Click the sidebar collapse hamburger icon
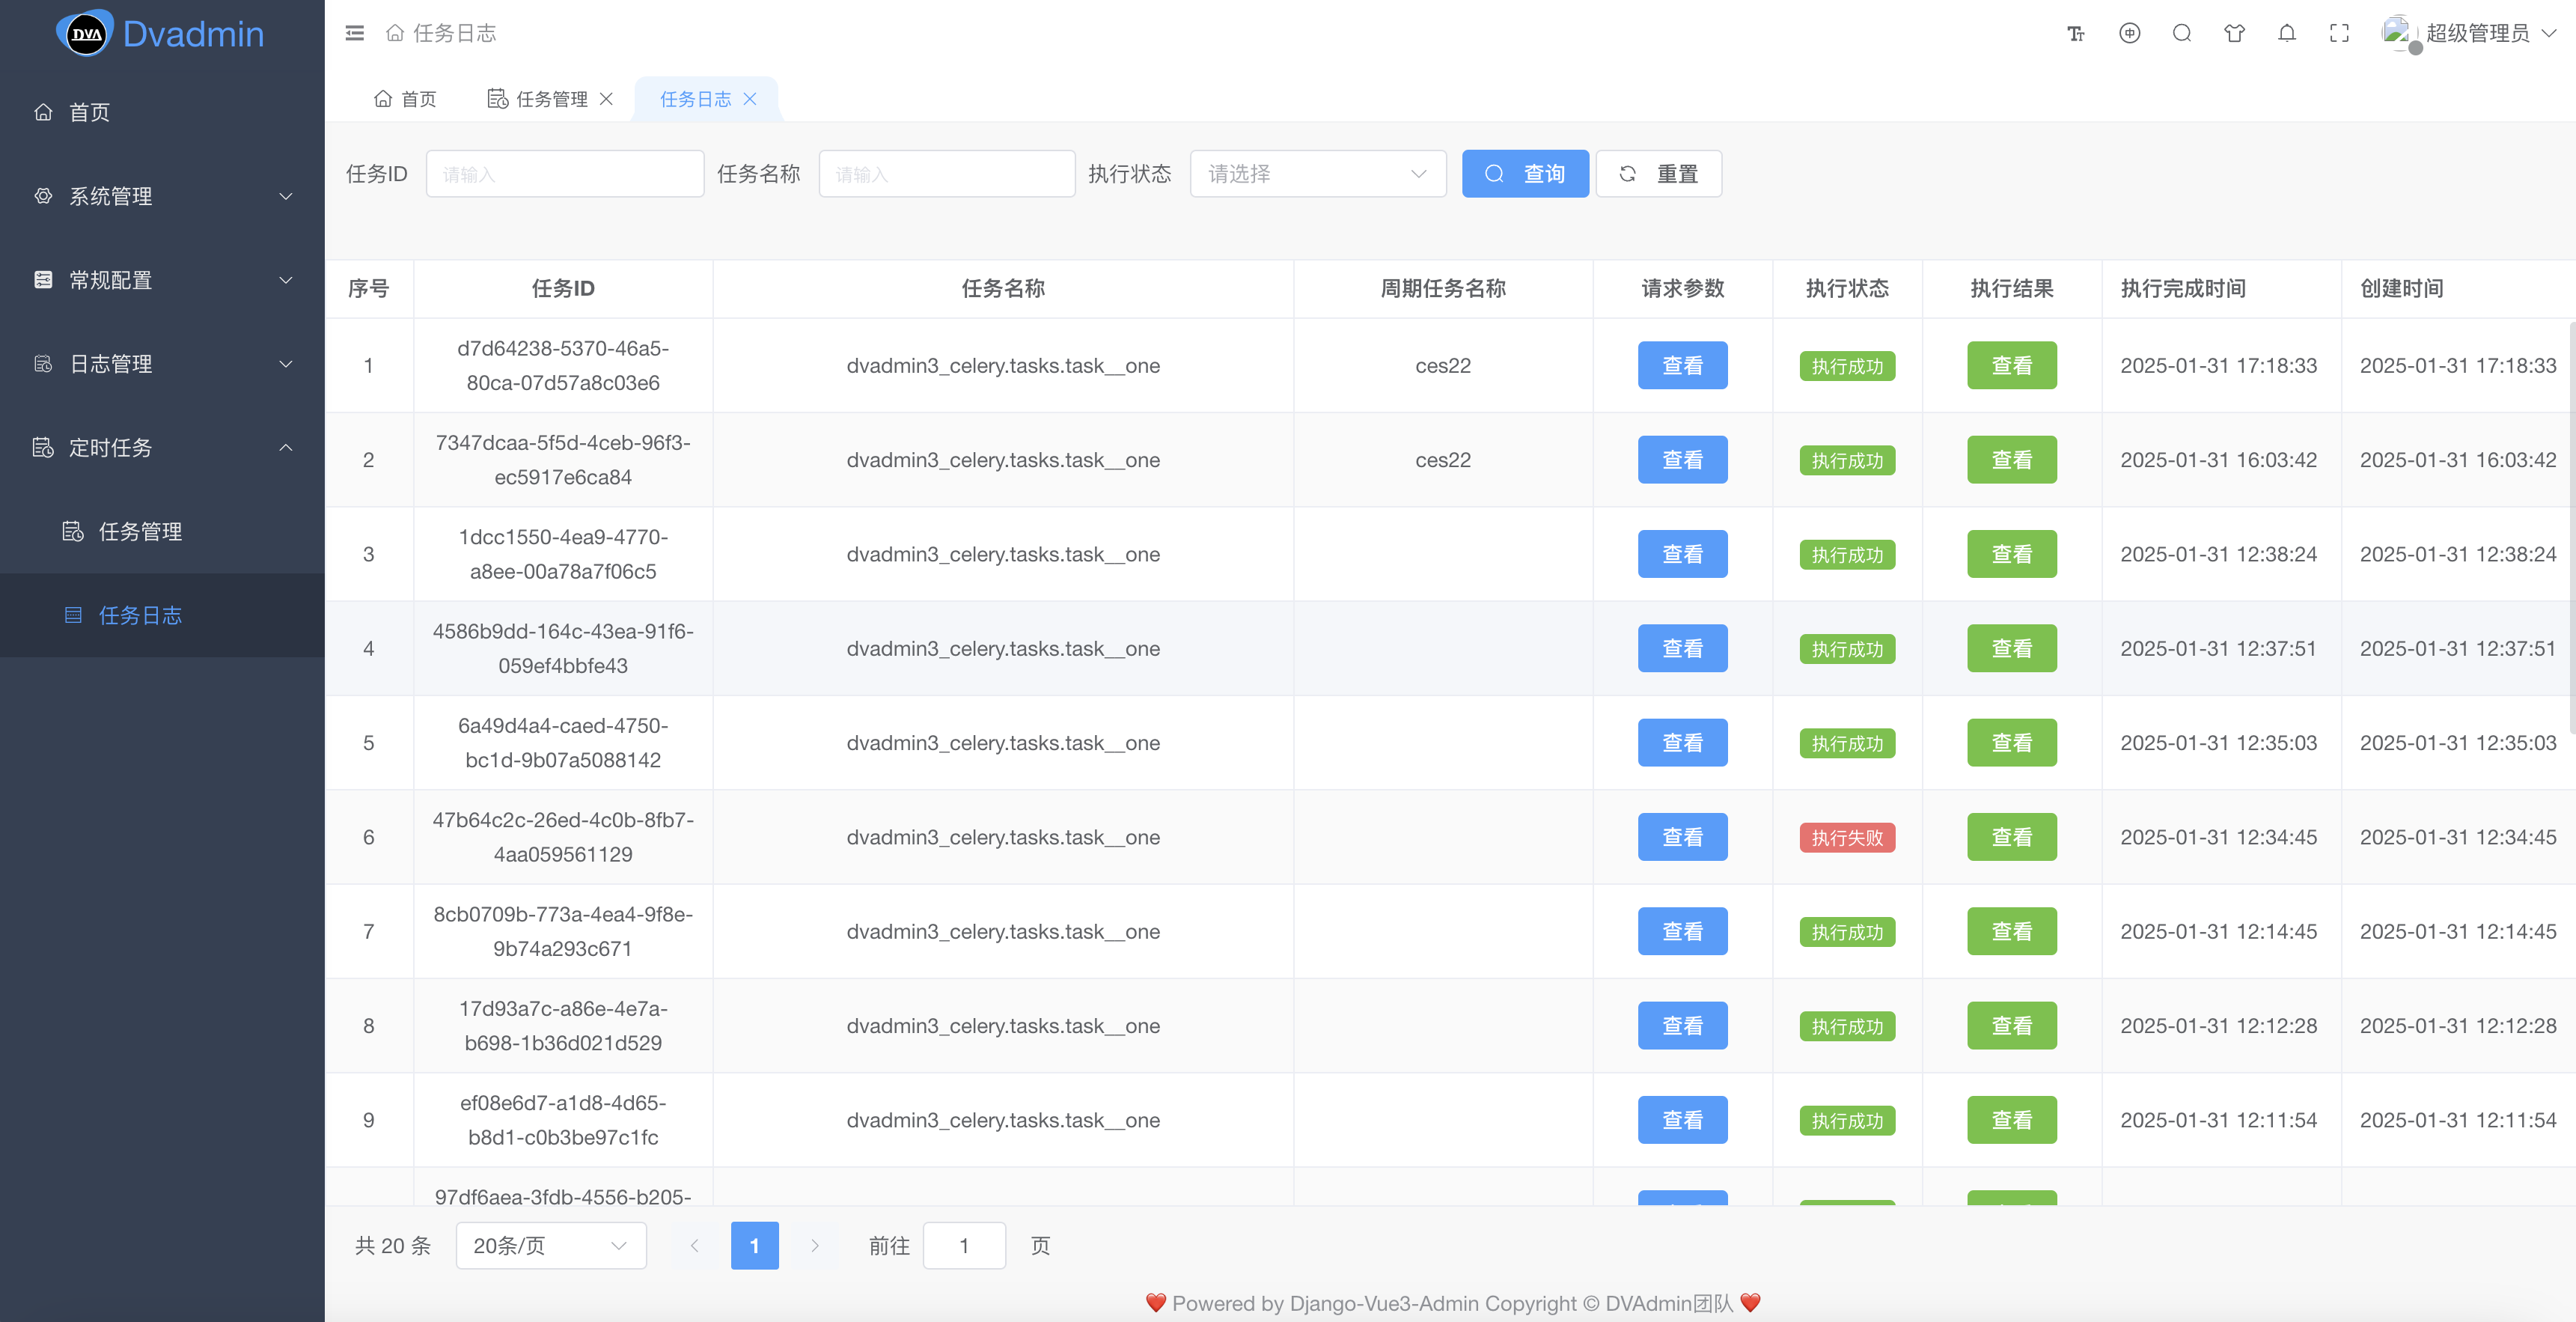Screen dimensions: 2576x1322 (x=354, y=33)
